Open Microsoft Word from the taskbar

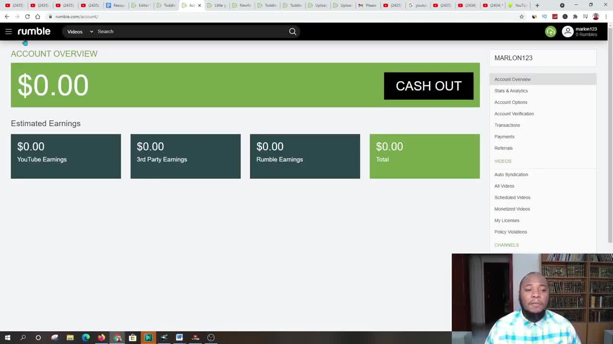tap(180, 338)
